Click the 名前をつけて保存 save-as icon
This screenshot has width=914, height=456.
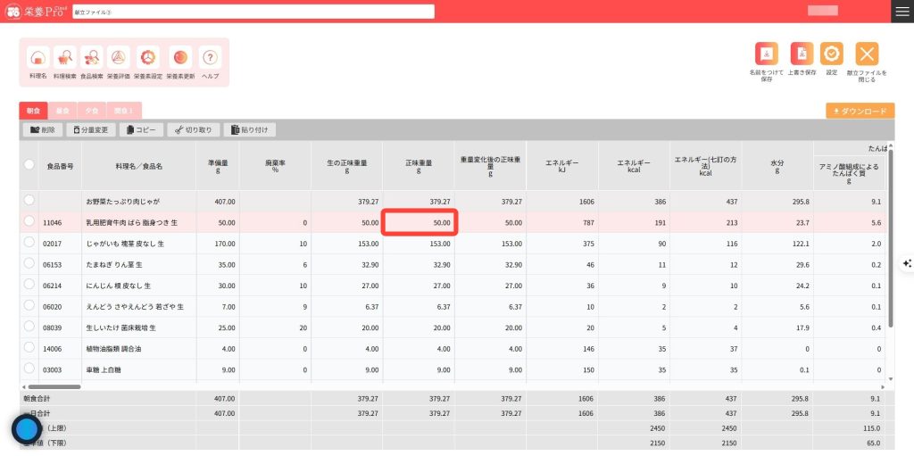pyautogui.click(x=767, y=54)
